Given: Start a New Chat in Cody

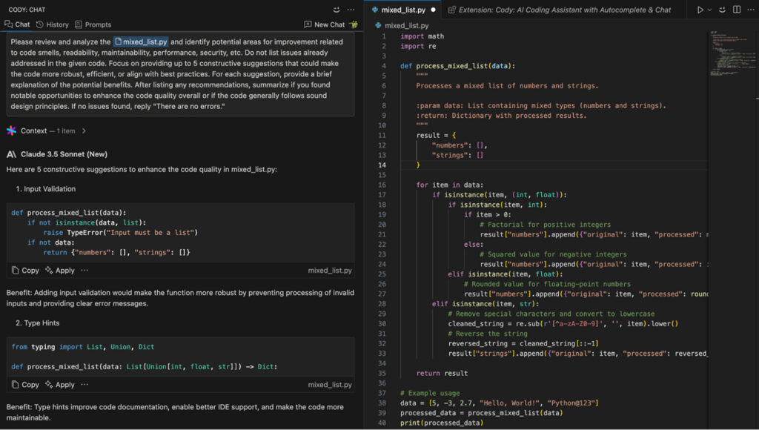Looking at the screenshot, I should pos(326,24).
